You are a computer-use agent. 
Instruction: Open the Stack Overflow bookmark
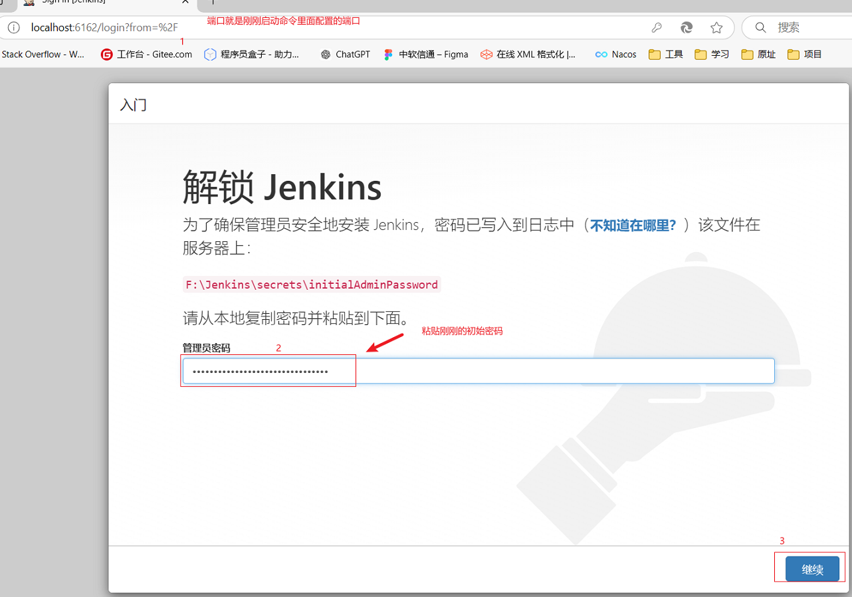pos(43,55)
